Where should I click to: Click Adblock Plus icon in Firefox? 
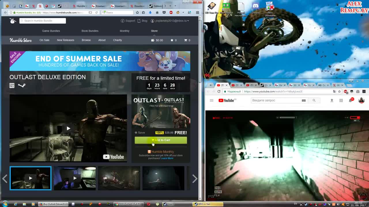point(171,12)
